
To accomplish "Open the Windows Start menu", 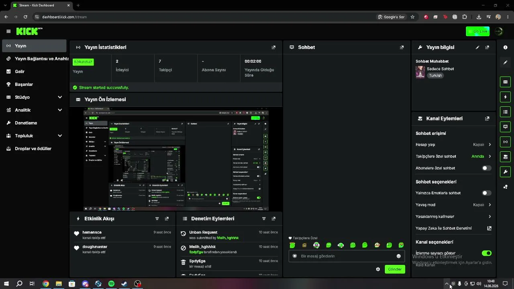I will 6,284.
